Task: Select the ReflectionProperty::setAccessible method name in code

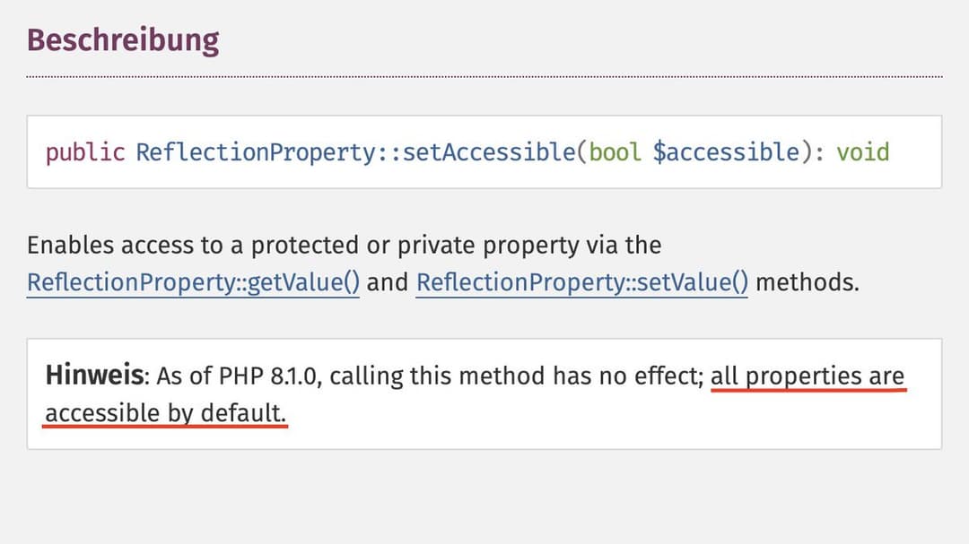Action: 355,152
